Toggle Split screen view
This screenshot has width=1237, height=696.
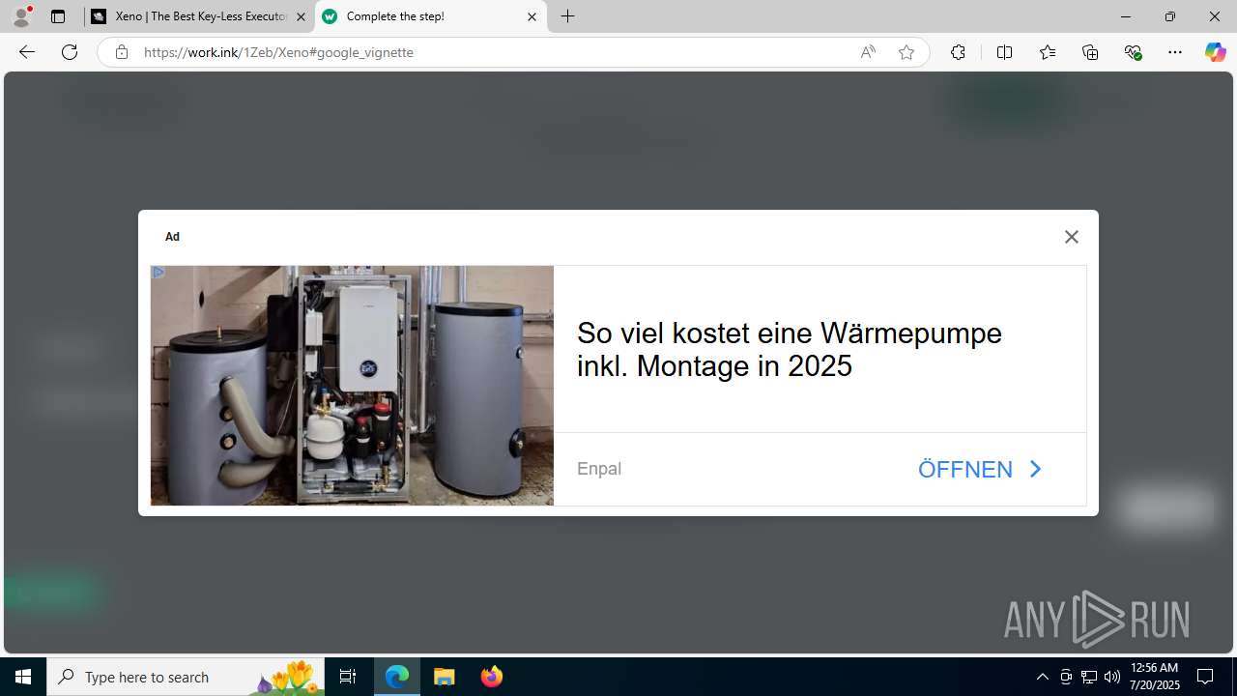pyautogui.click(x=1004, y=52)
